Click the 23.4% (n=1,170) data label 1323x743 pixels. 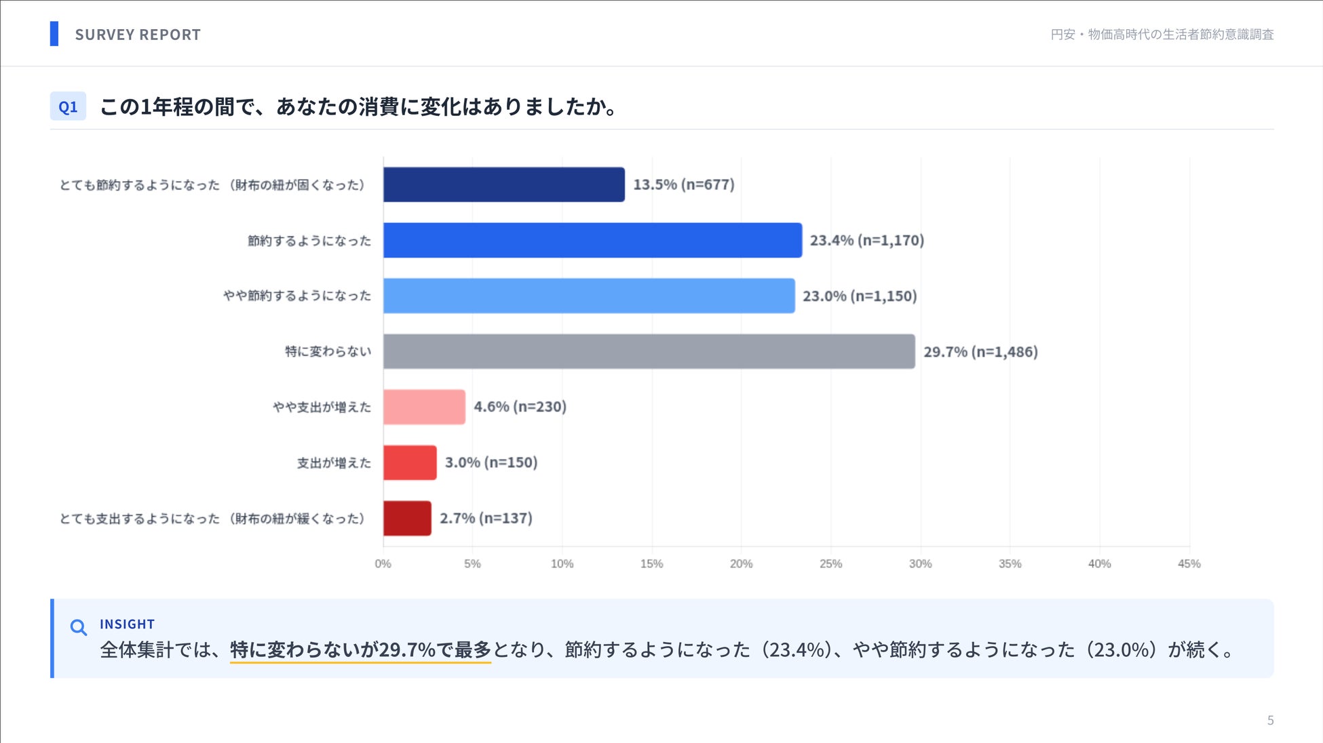pyautogui.click(x=867, y=240)
